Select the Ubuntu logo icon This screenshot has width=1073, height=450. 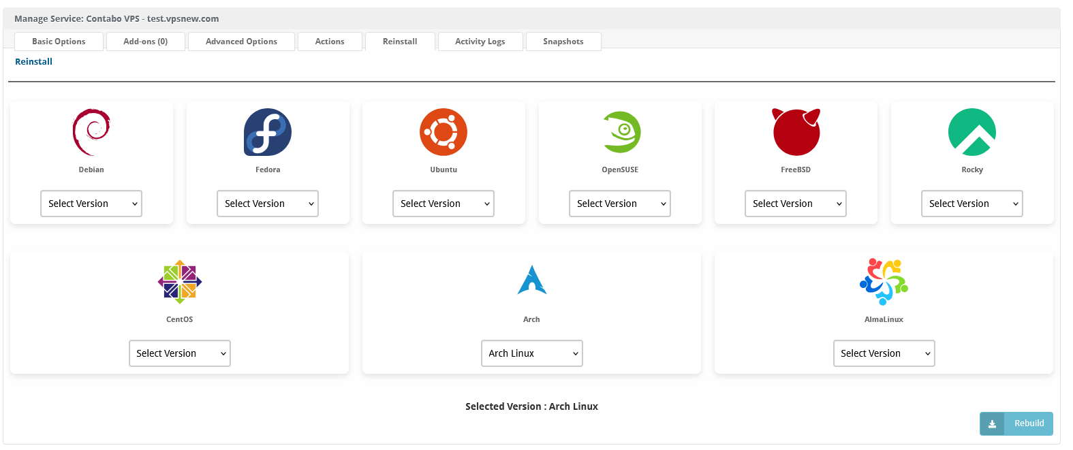pos(444,132)
